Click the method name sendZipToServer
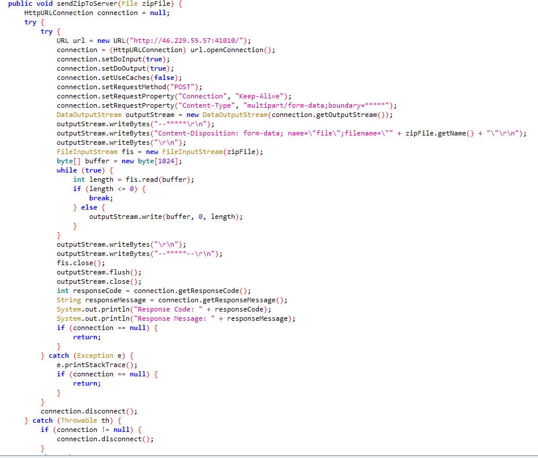The width and height of the screenshot is (538, 458). tap(87, 4)
